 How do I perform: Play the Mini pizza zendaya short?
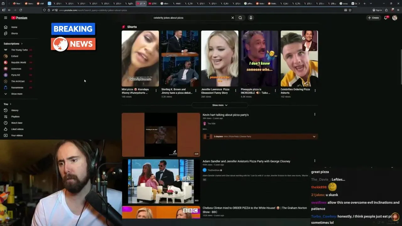(140, 58)
